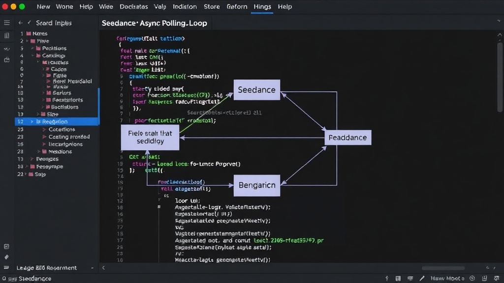Open the underlined Hings menu
This screenshot has height=283, width=504.
(262, 6)
